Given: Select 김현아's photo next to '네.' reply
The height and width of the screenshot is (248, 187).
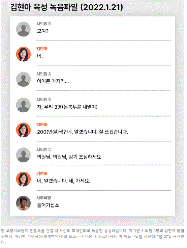Looking at the screenshot, I should (23, 54).
